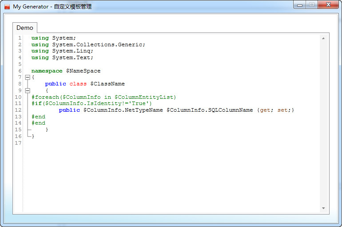Image resolution: width=342 pixels, height=227 pixels.
Task: Click the 'class' keyword on line 8
Action: point(78,84)
